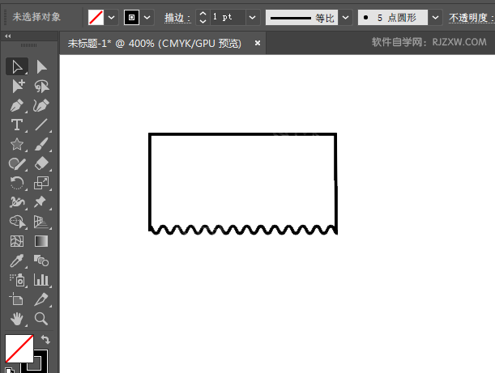The width and height of the screenshot is (495, 373).
Task: Click the 5 点圆形 brush definition box
Action: pos(393,17)
